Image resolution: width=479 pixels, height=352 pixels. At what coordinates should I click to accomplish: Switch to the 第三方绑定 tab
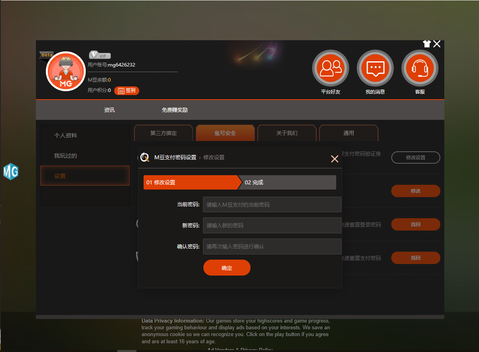coord(164,133)
